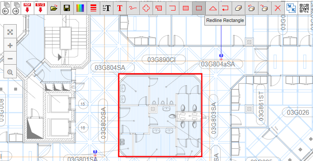Image resolution: width=313 pixels, height=161 pixels.
Task: Zoom in with the plus button
Action: point(10,45)
